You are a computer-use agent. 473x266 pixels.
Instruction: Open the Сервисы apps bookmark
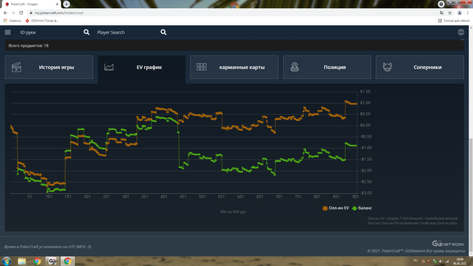click(x=12, y=21)
